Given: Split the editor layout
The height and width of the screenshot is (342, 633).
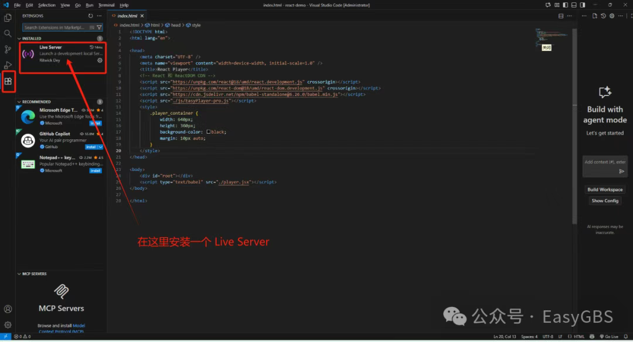Looking at the screenshot, I should pos(561,16).
